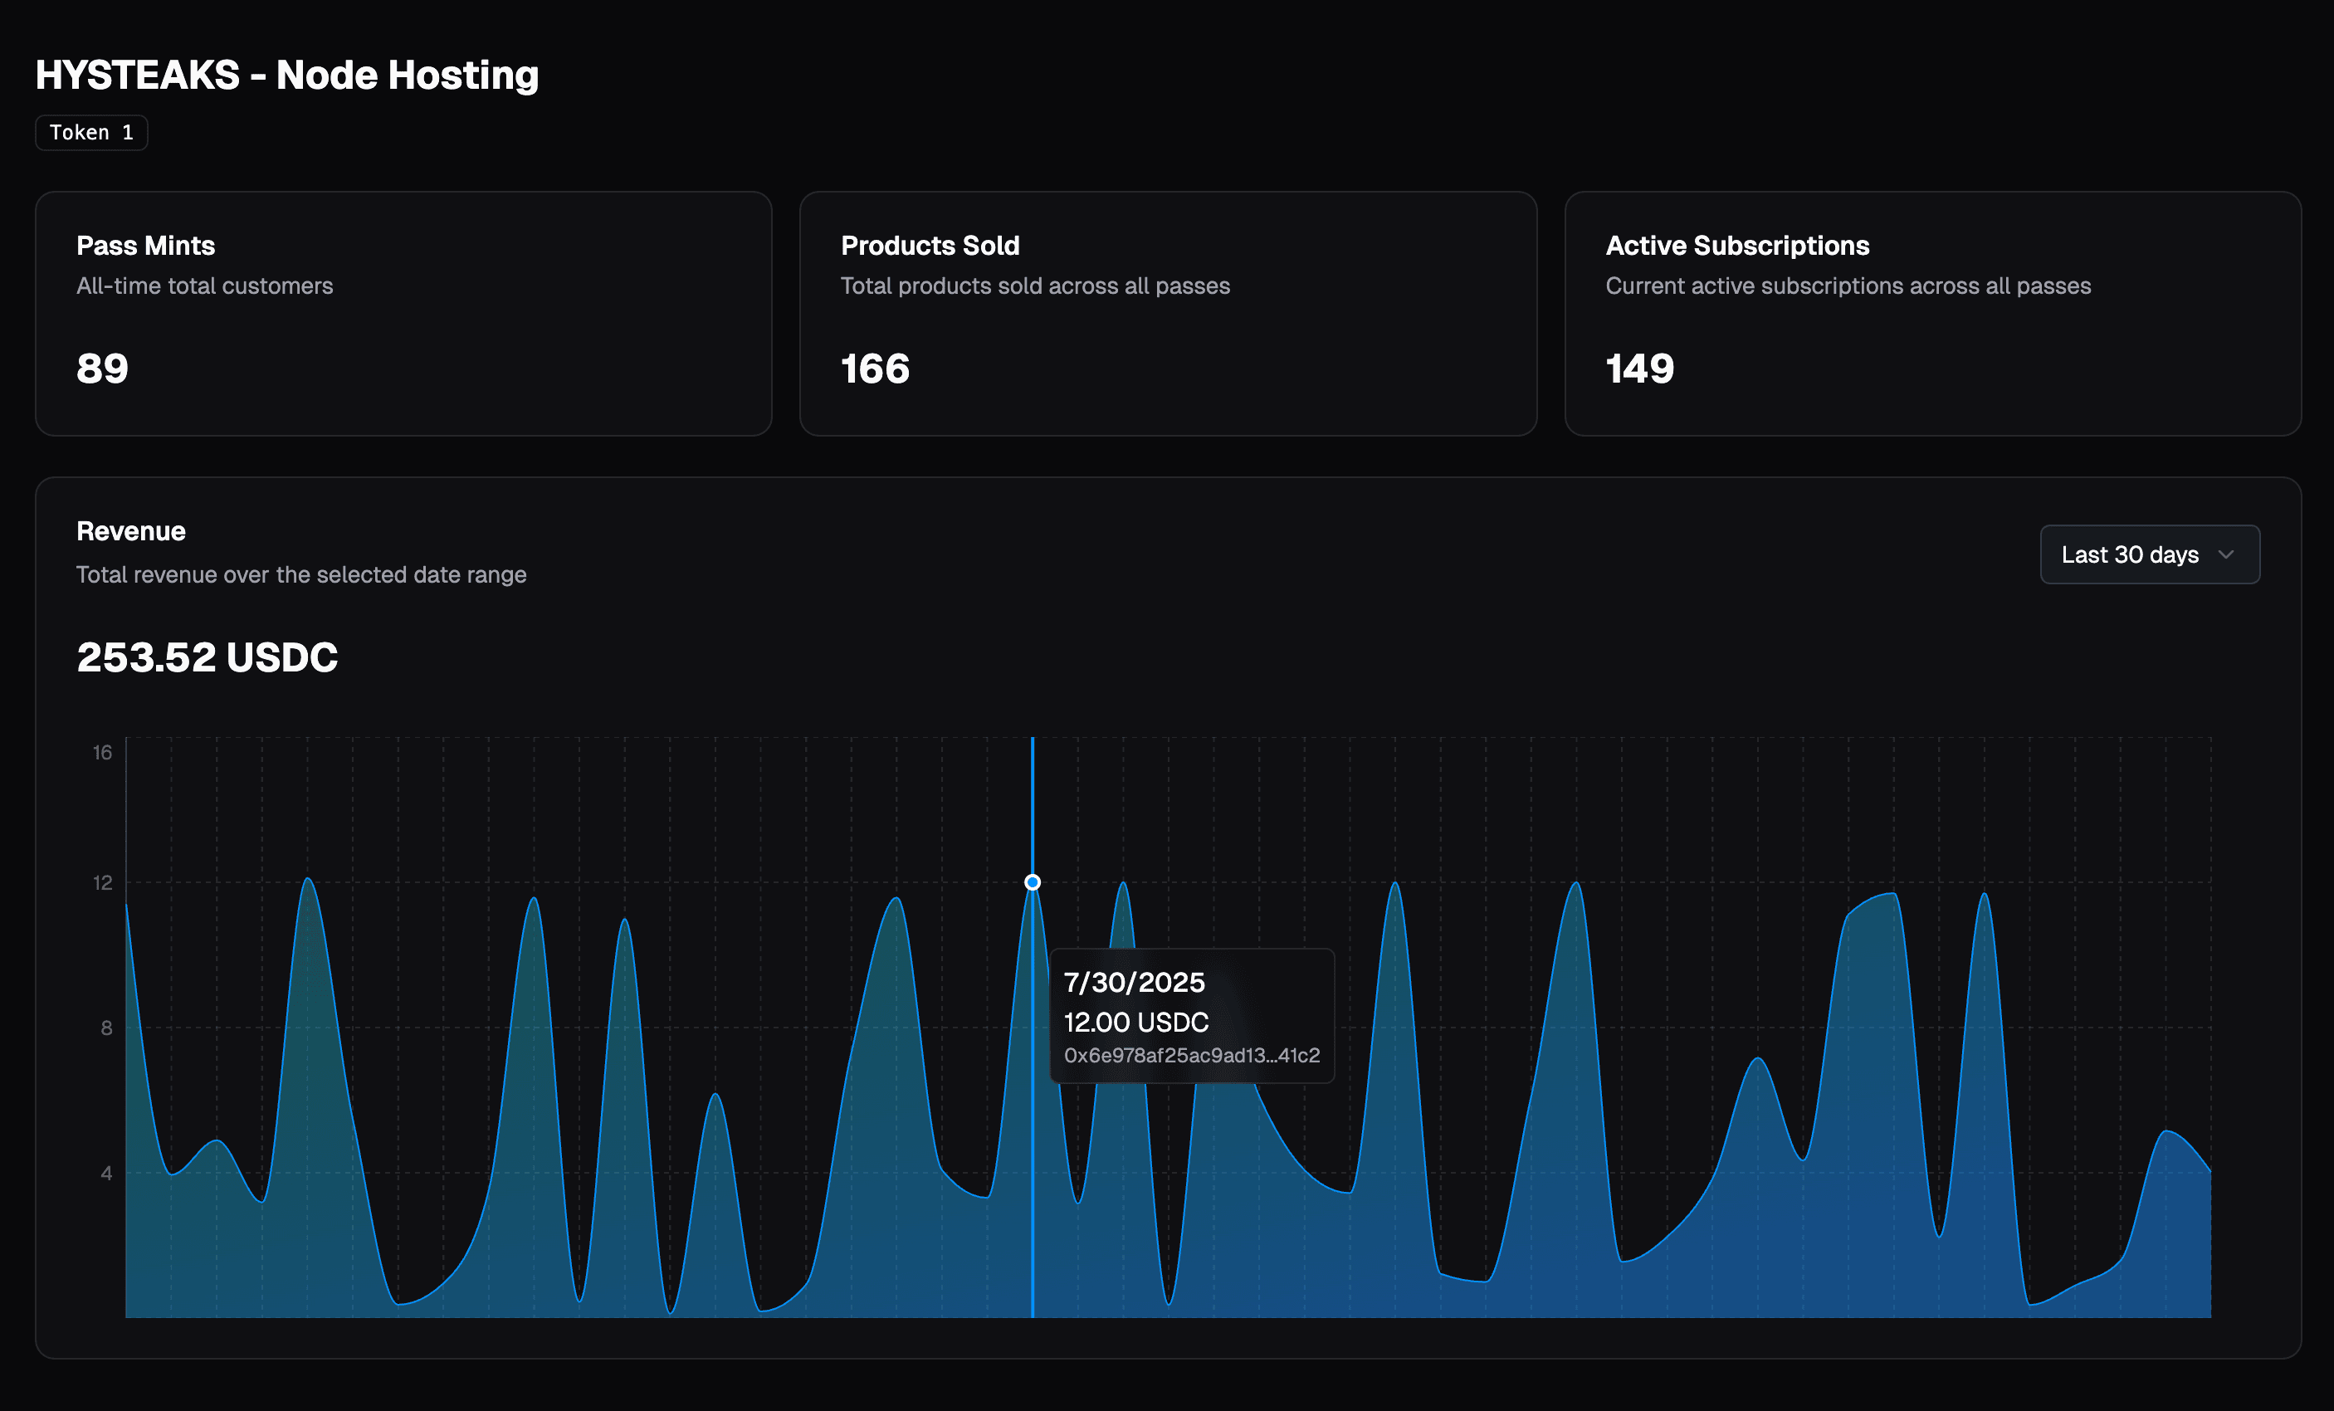Select the Active Subscriptions card

(1932, 314)
